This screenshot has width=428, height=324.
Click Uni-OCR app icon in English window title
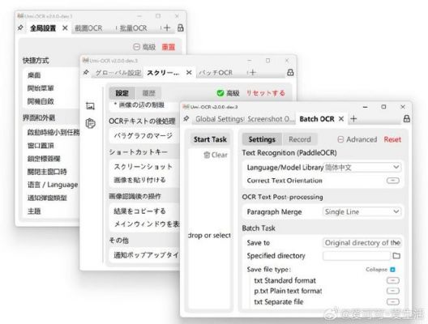tap(186, 106)
